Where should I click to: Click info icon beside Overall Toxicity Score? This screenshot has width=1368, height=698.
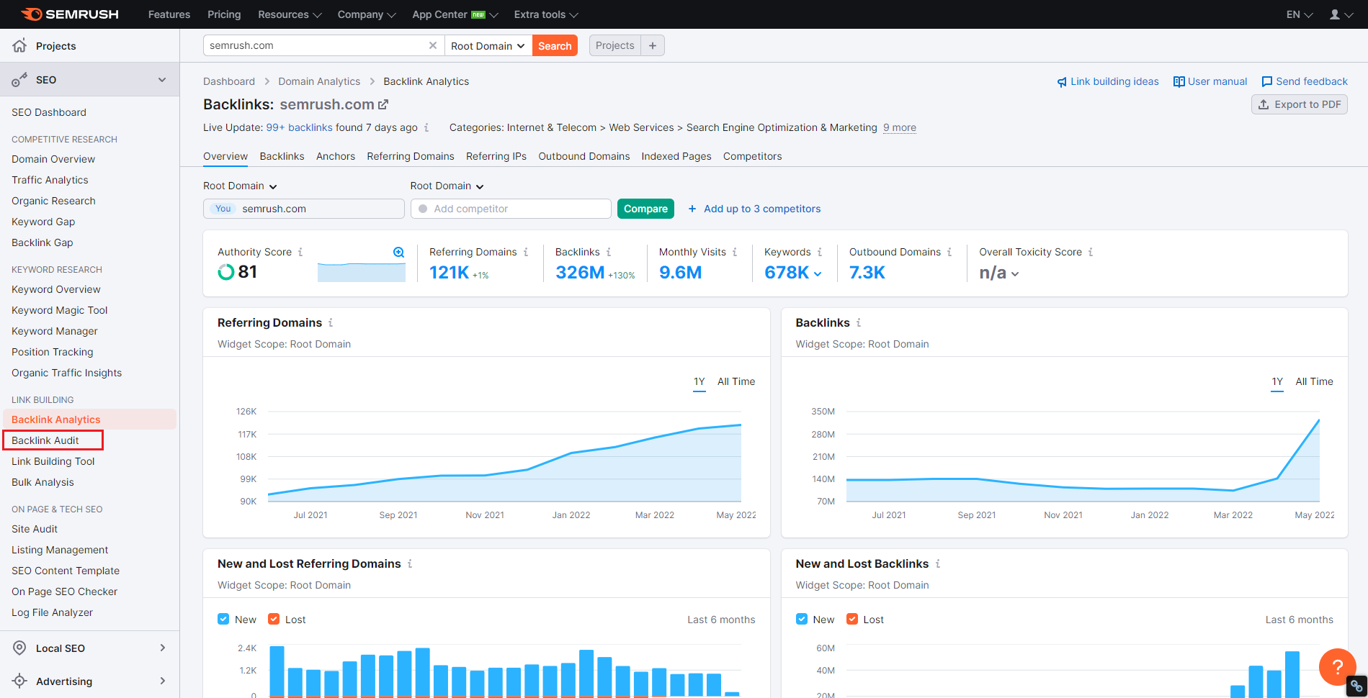(1091, 252)
